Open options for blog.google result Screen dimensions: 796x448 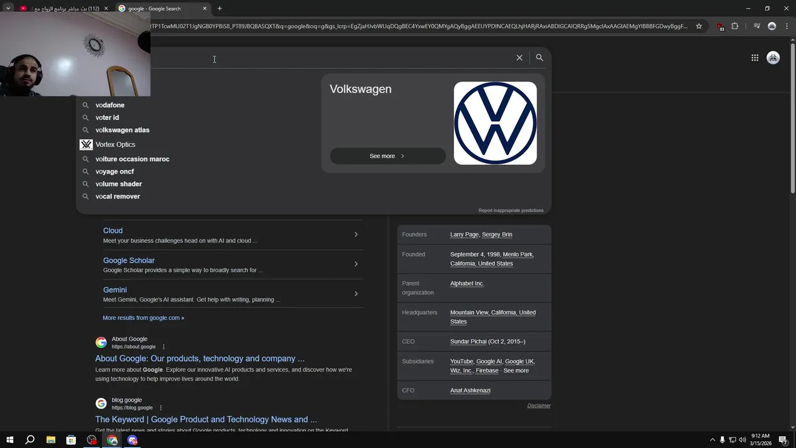pos(160,408)
